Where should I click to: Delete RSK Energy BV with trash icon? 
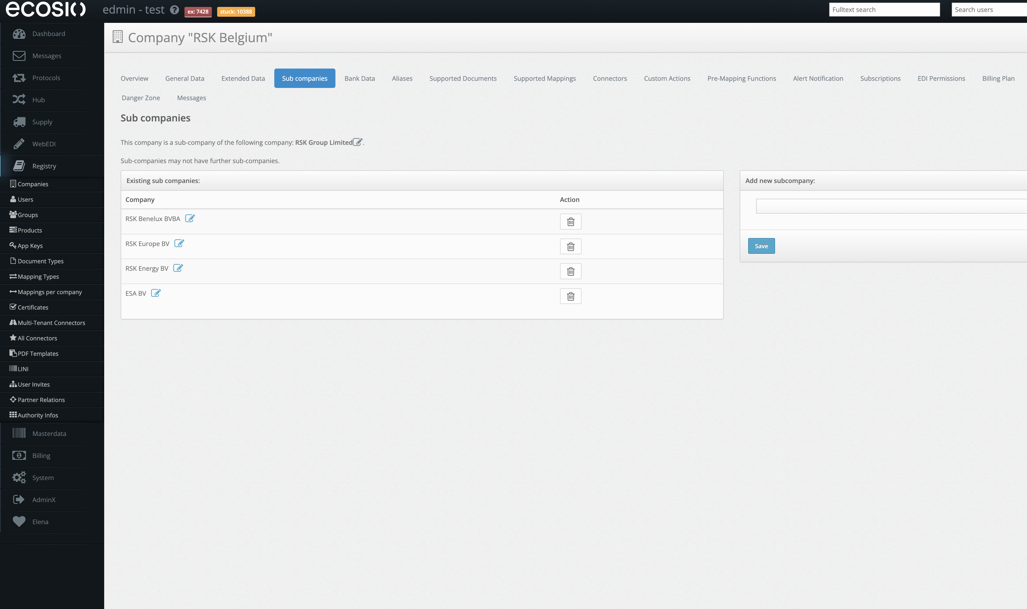[571, 271]
